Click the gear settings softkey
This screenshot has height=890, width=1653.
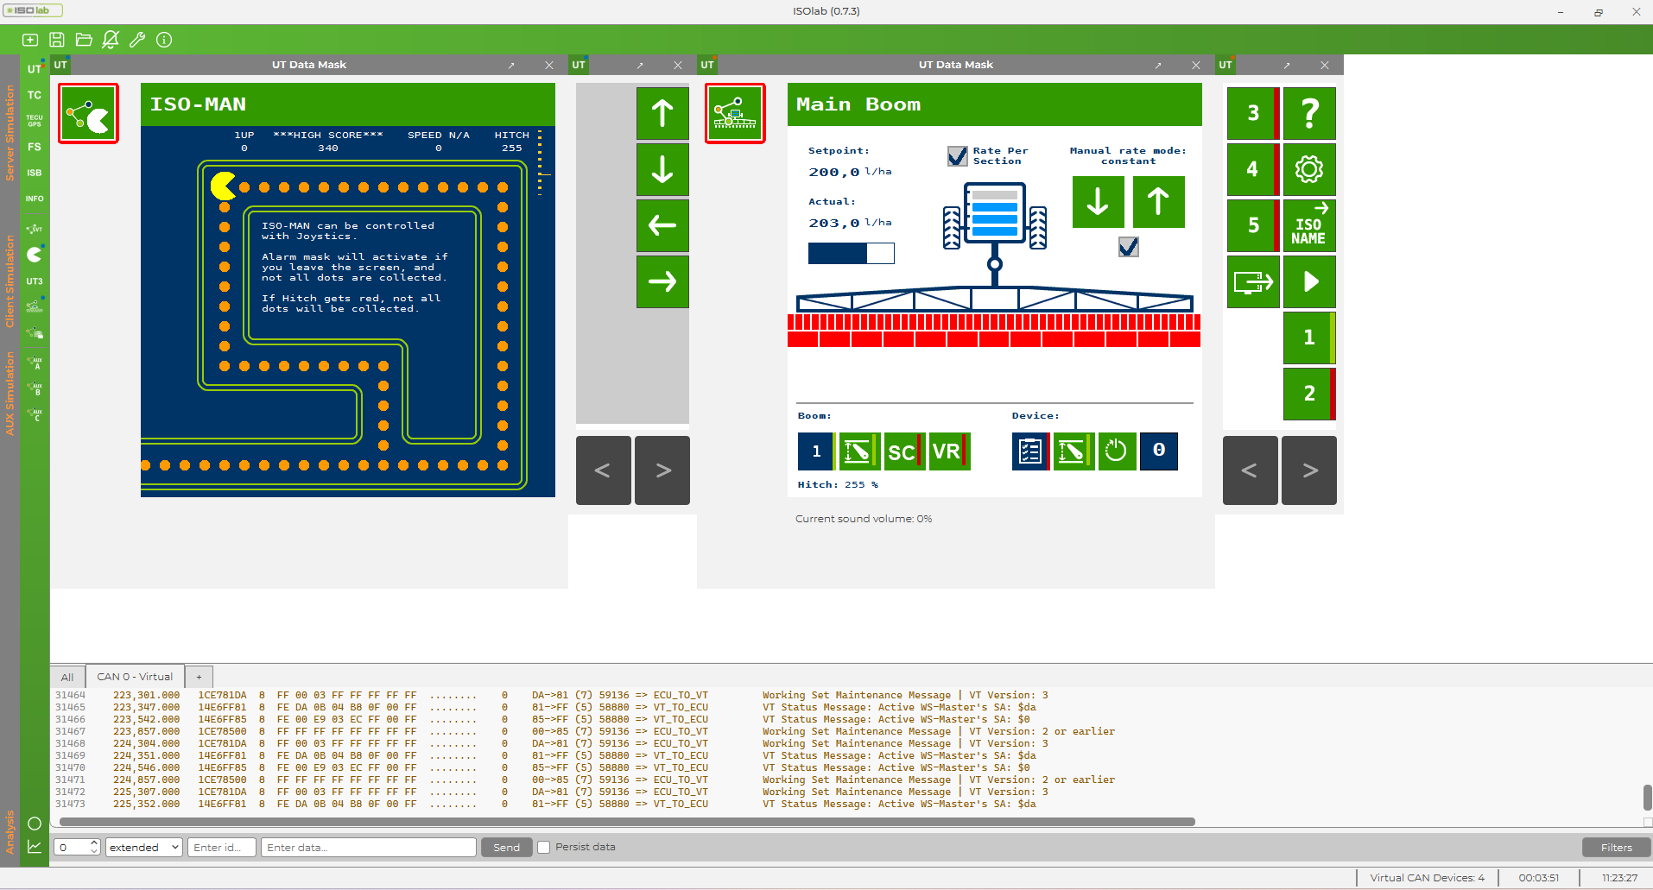(1309, 169)
